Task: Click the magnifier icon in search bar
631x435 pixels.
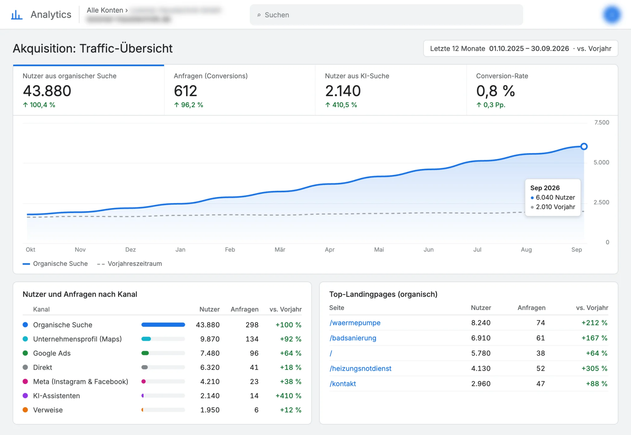Action: [259, 15]
